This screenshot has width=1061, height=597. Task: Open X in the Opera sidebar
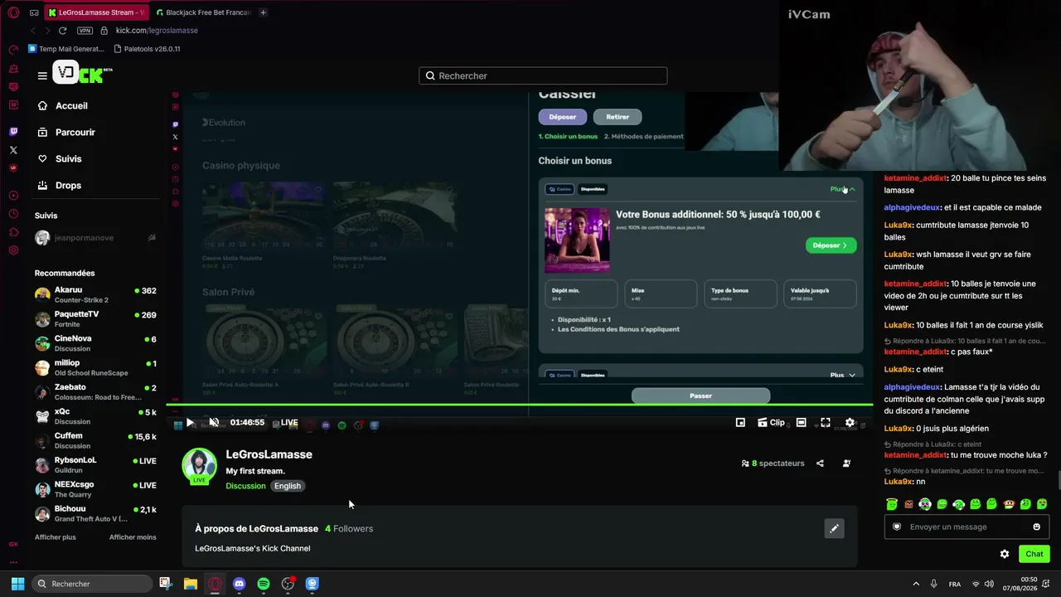click(13, 150)
